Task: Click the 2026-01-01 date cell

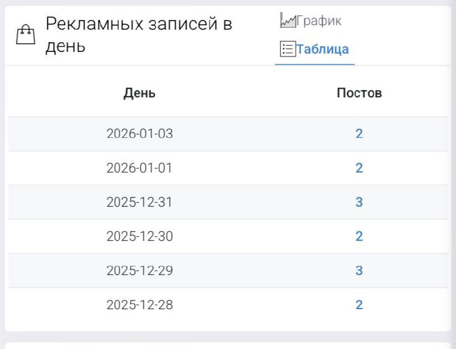Action: pos(140,168)
